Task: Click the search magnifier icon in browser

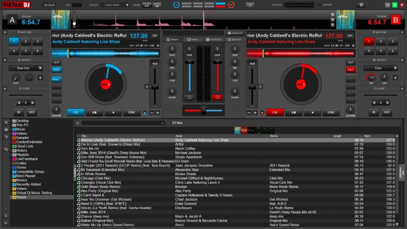Action: [x=78, y=123]
